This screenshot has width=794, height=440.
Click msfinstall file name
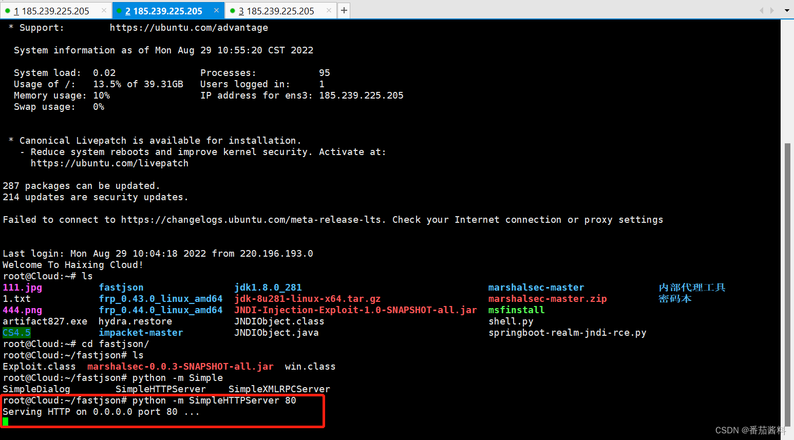(516, 310)
